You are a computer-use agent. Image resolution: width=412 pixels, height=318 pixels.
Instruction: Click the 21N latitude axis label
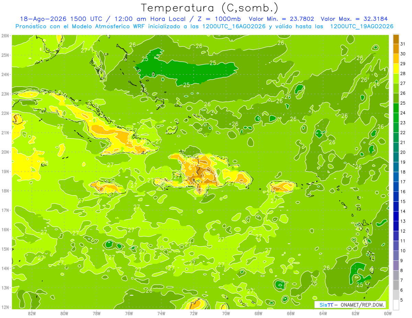(5, 132)
